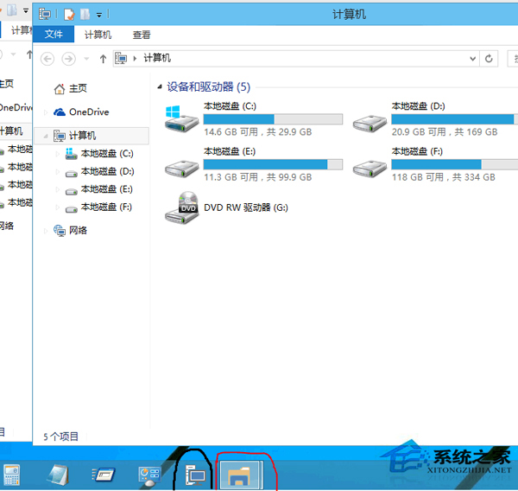The image size is (518, 491).
Task: Click 设备和驱动器 (5) group heading
Action: (x=208, y=87)
